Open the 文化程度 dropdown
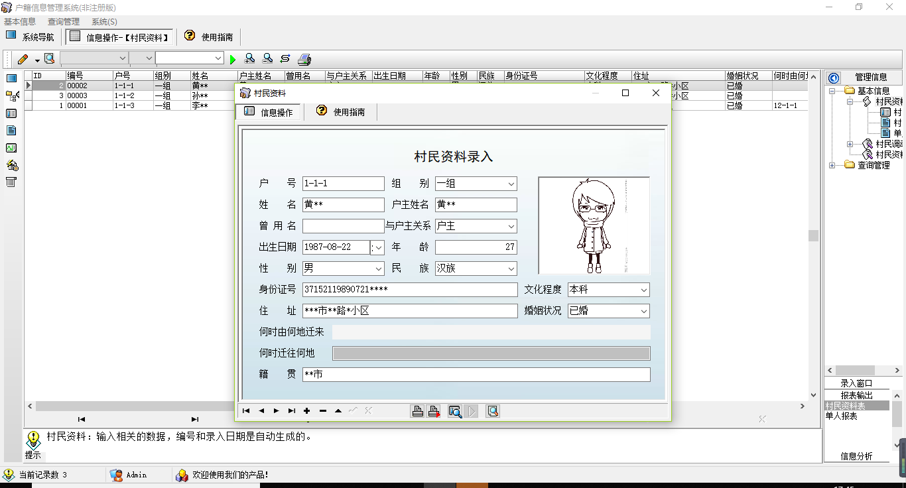906x488 pixels. coord(643,290)
